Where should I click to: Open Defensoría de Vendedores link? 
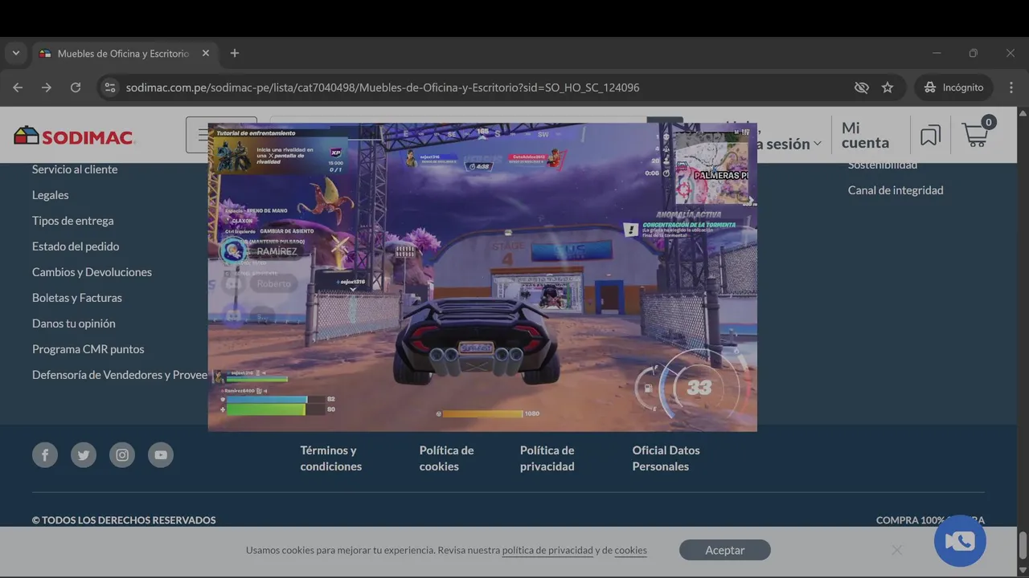120,375
